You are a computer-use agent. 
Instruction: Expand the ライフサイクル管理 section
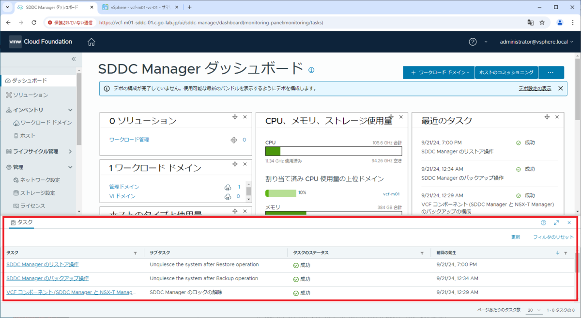coord(70,151)
